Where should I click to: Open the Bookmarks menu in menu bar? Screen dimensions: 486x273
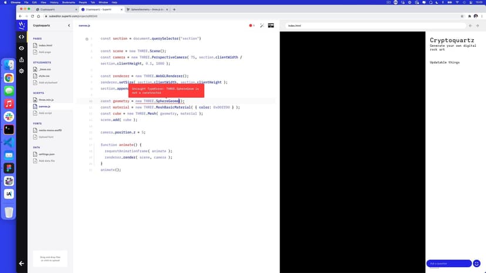69,2
